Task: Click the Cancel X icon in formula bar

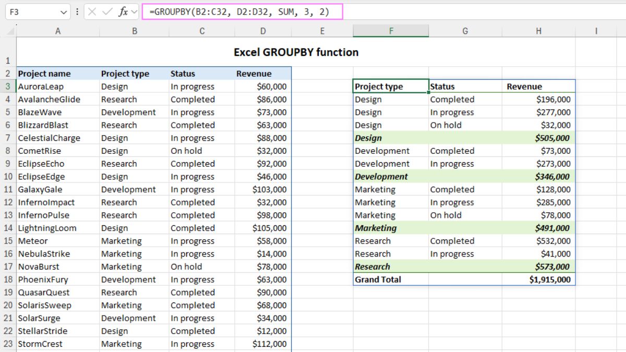Action: [92, 11]
